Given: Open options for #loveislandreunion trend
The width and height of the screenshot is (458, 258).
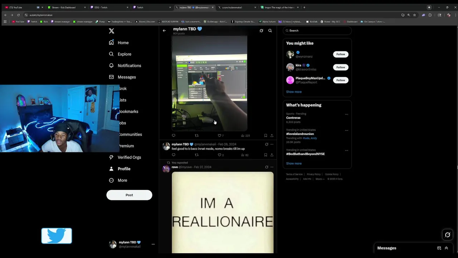Looking at the screenshot, I should pyautogui.click(x=346, y=130).
